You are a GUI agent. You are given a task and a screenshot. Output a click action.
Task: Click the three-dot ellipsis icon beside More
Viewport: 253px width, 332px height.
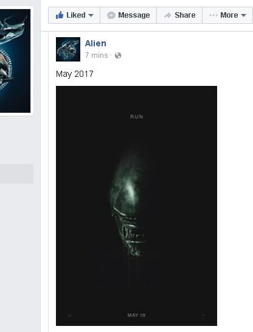click(x=213, y=15)
